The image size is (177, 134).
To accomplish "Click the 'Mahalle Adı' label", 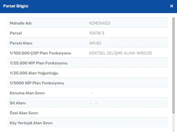I will click(21, 23).
